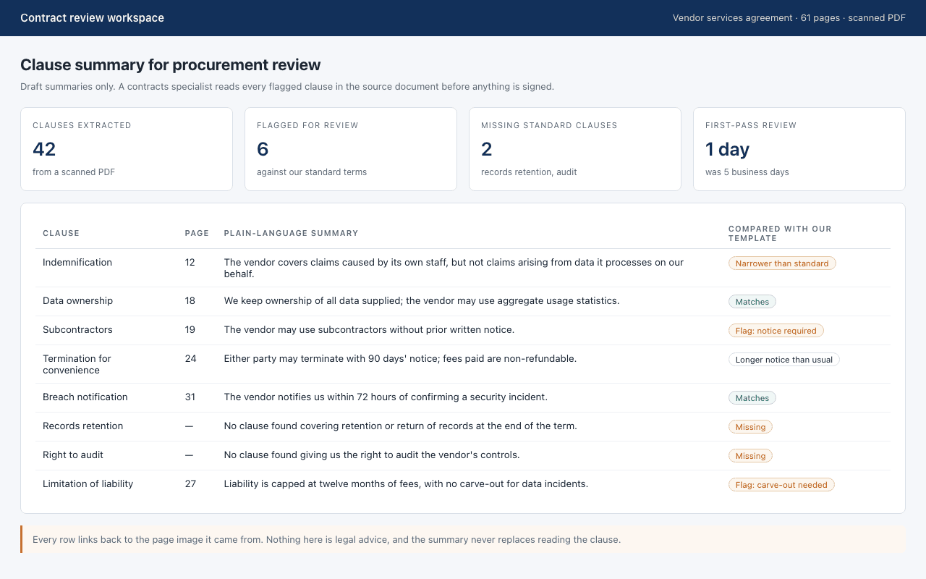
Task: Click the summary about liability capped at twelve months
Action: 406,484
